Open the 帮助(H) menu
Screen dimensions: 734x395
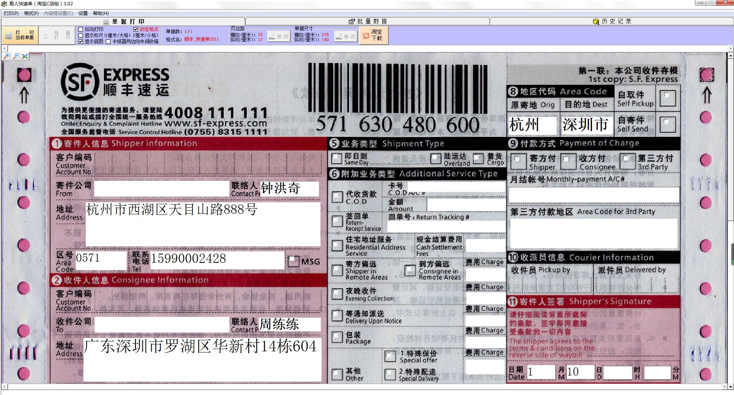point(101,13)
